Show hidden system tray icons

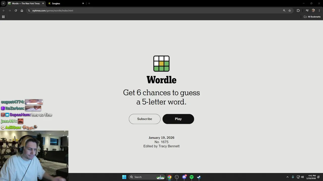pos(287,177)
